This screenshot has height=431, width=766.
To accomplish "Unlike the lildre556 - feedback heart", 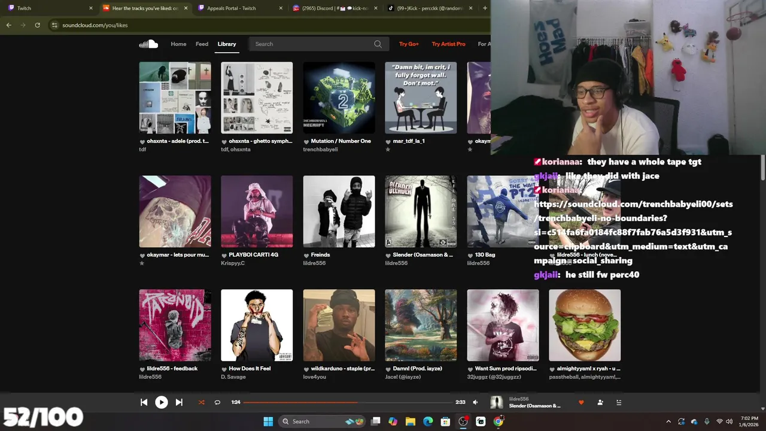I will (x=142, y=369).
